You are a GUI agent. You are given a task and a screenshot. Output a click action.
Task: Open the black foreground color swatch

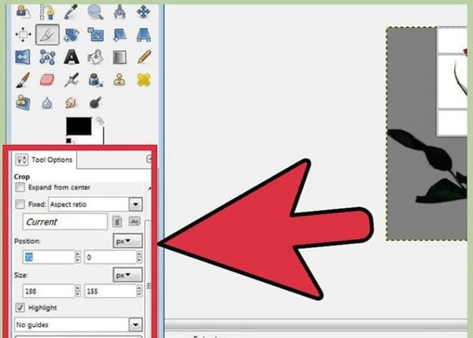tap(79, 126)
